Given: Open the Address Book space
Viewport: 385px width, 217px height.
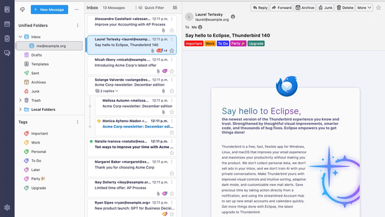Looking at the screenshot, I should pyautogui.click(x=7, y=10).
